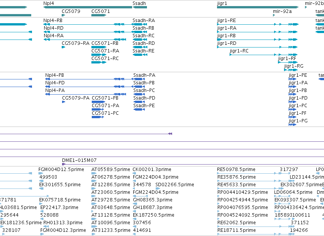The image size is (324, 236).
Task: Choose protein jigr1-PF
Action: click(298, 114)
